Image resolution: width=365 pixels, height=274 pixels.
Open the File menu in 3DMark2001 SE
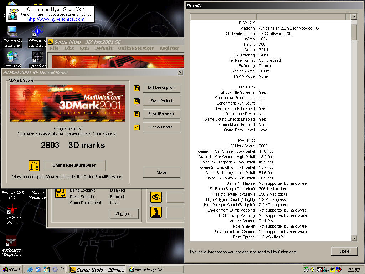point(54,48)
